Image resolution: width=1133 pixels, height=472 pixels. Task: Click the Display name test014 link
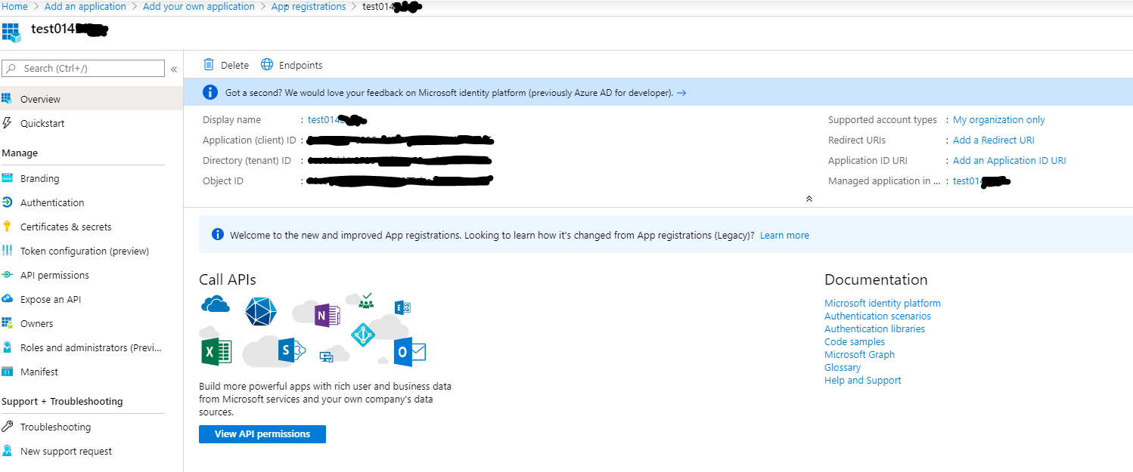[x=337, y=120]
